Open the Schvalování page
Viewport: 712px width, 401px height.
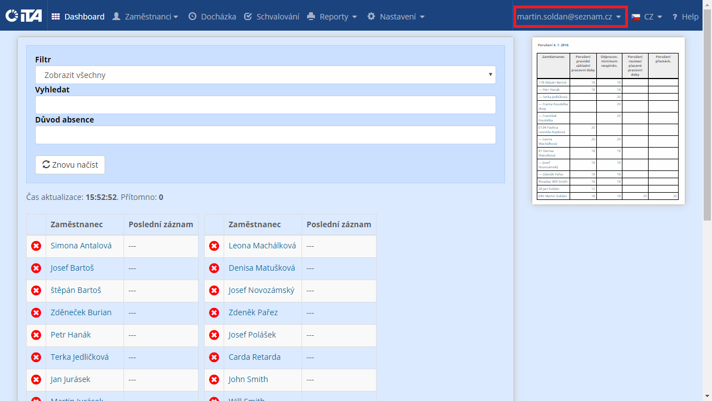[271, 17]
